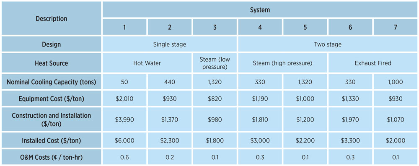419x166 pixels.
Task: Select the Hot Water heat source cell
Action: coord(147,63)
